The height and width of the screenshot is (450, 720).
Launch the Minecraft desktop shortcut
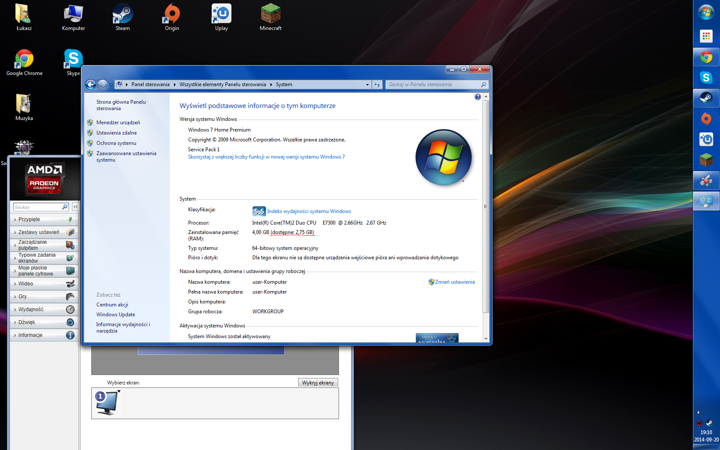pyautogui.click(x=270, y=17)
